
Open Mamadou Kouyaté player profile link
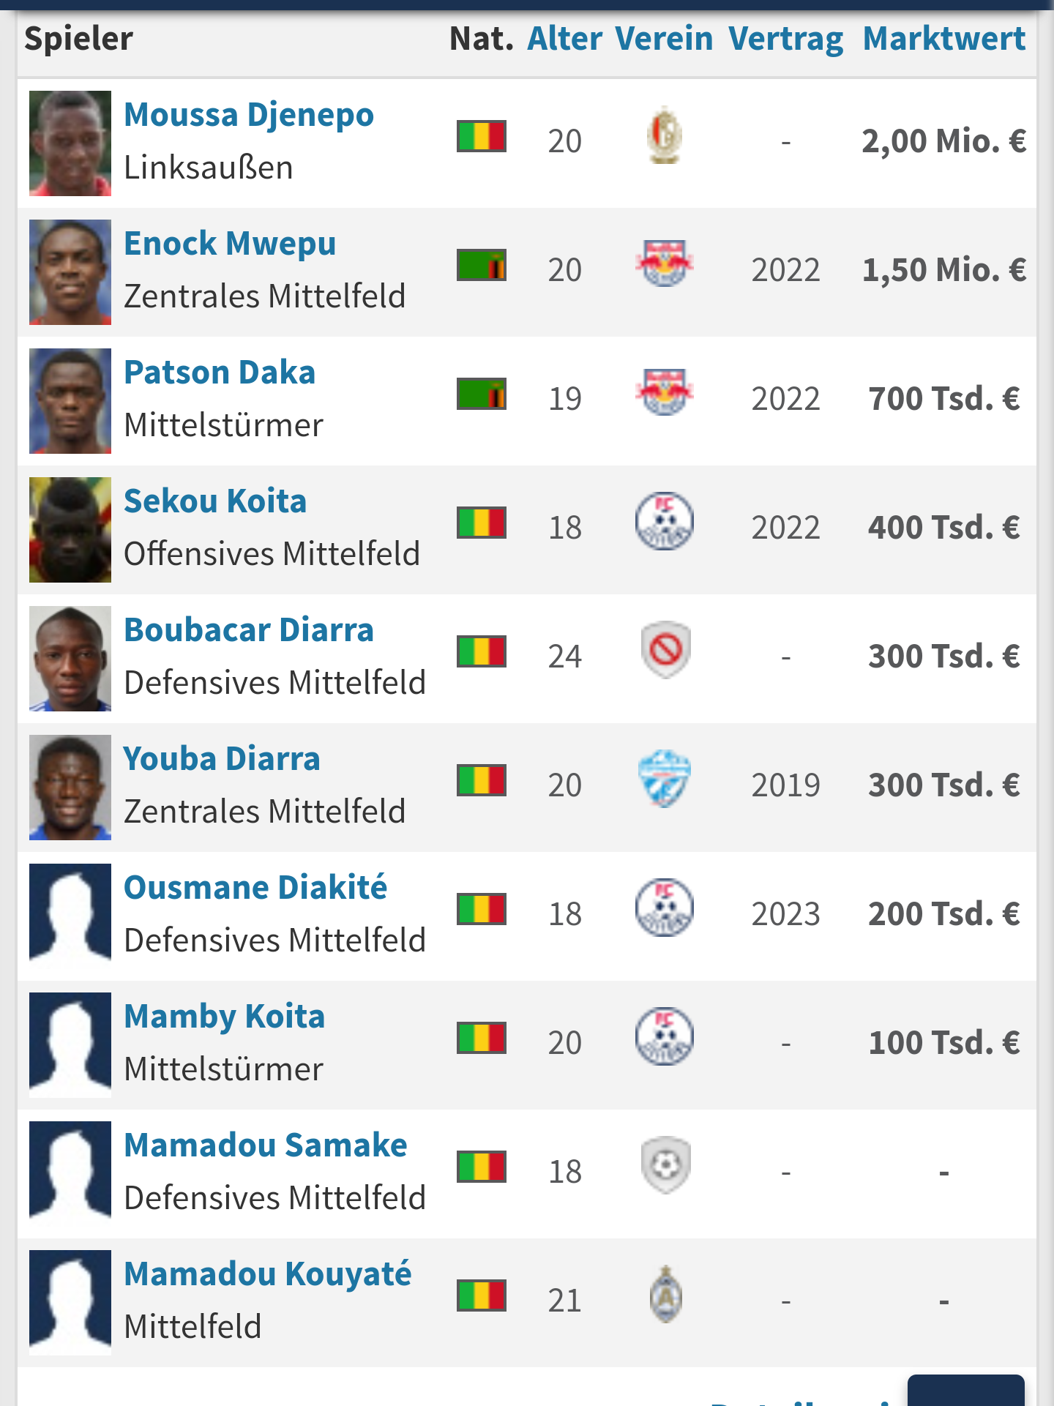[268, 1275]
